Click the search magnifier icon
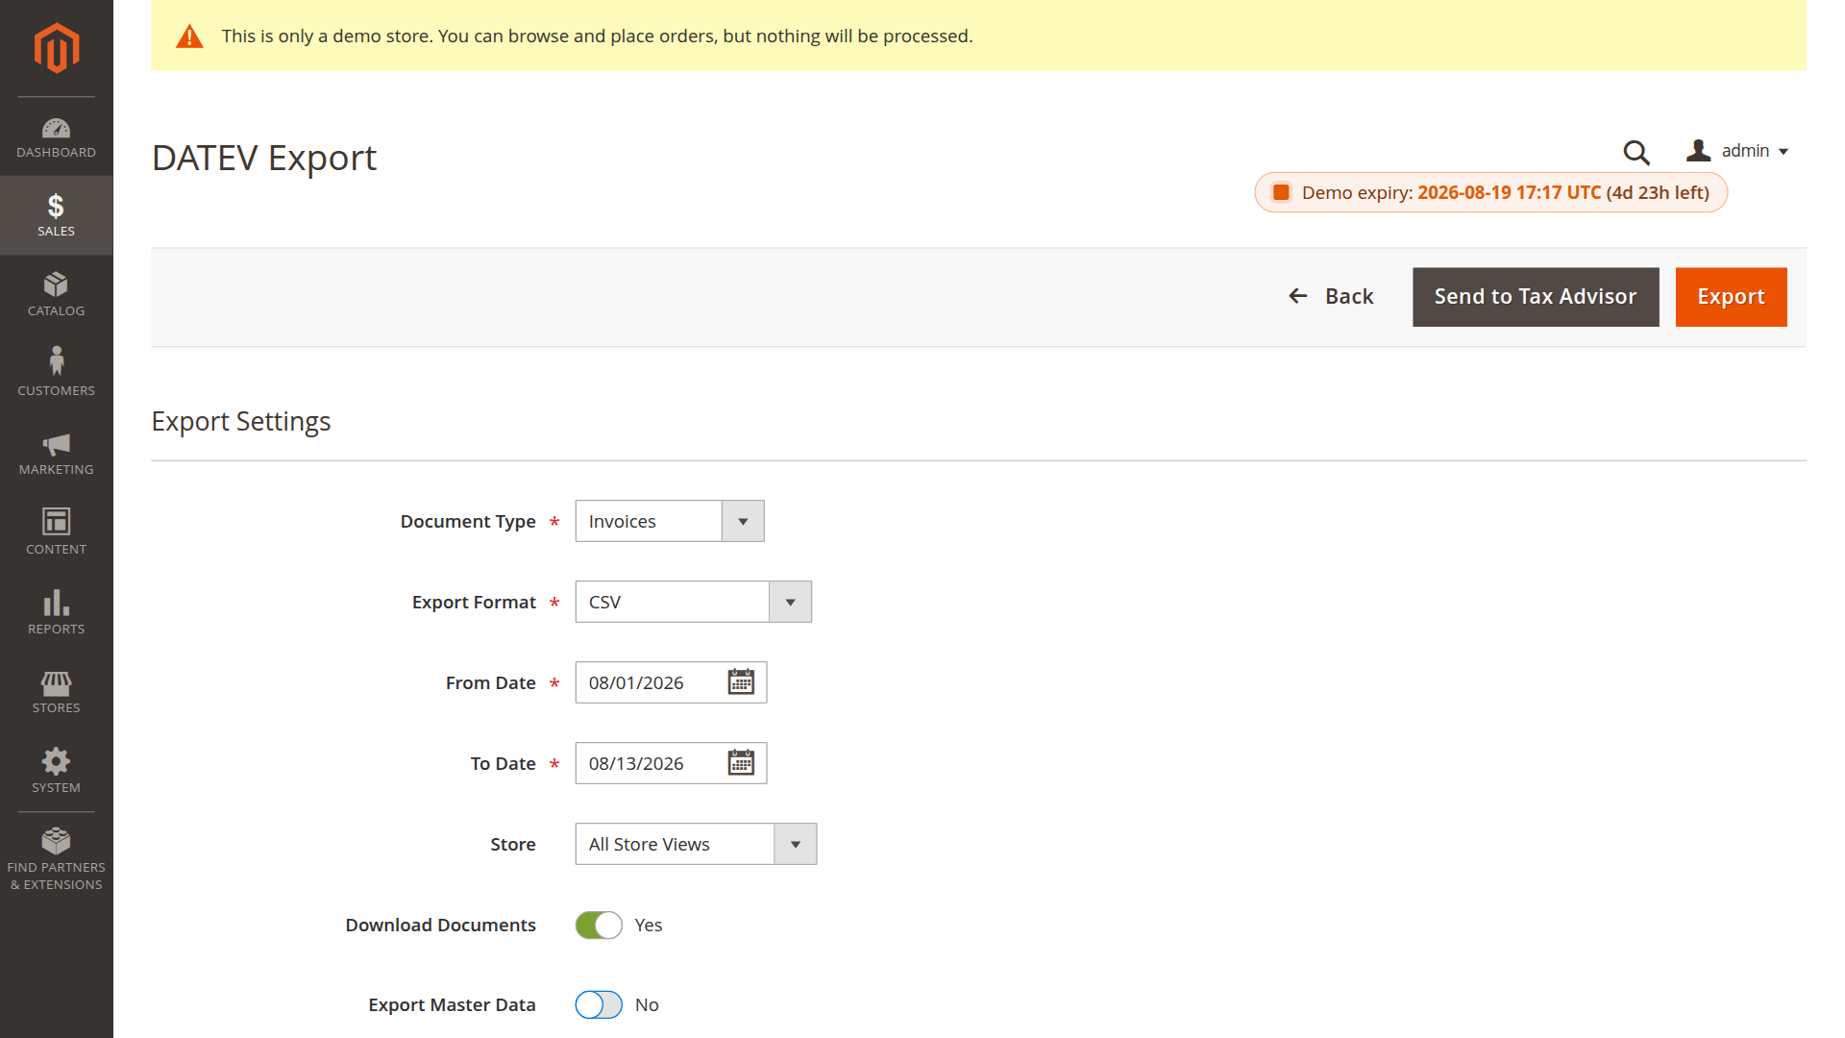 pyautogui.click(x=1636, y=152)
